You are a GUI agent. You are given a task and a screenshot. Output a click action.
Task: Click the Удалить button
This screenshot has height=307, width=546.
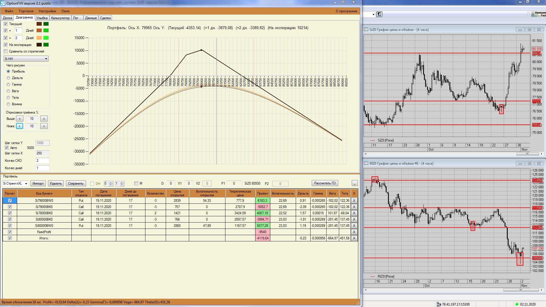[x=56, y=183]
